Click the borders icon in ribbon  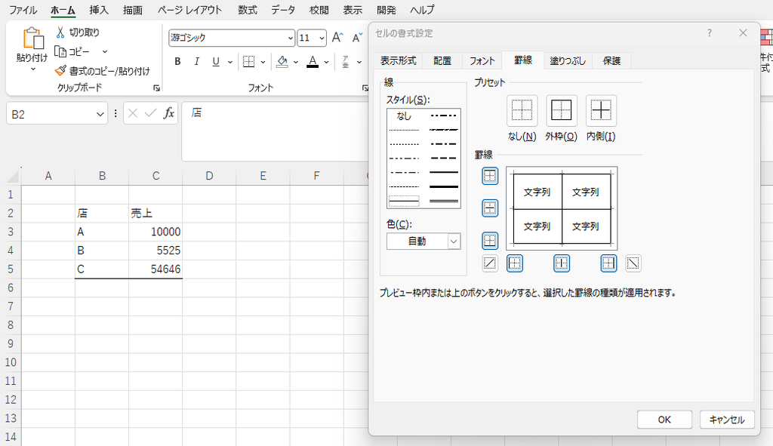249,62
